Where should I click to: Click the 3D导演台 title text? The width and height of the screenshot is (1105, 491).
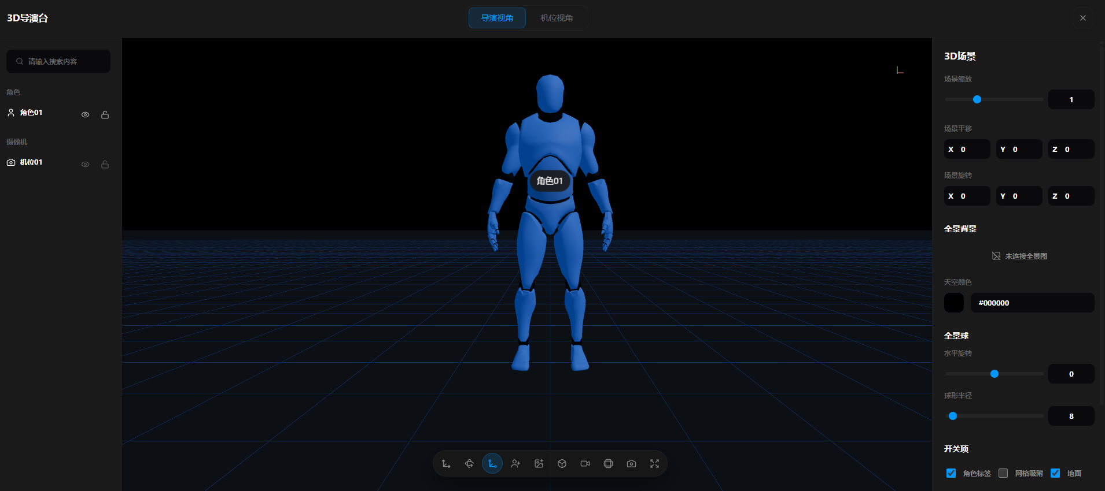pos(27,18)
